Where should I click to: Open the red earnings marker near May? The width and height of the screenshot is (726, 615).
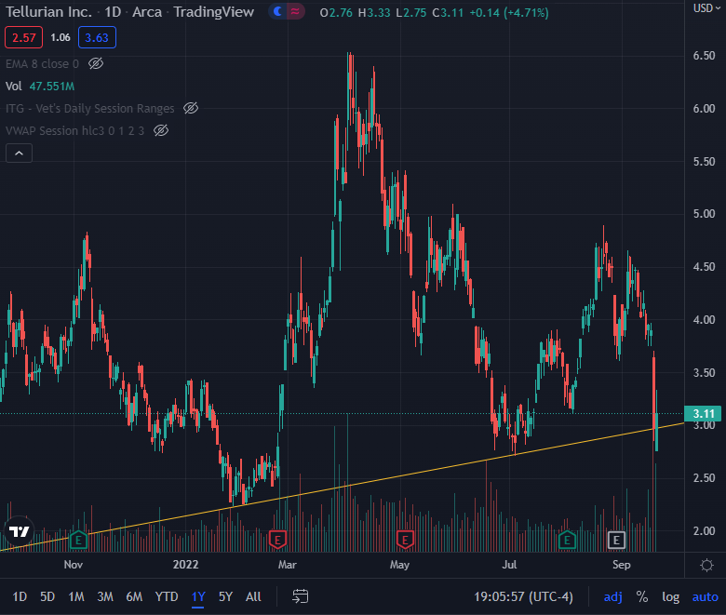point(405,540)
